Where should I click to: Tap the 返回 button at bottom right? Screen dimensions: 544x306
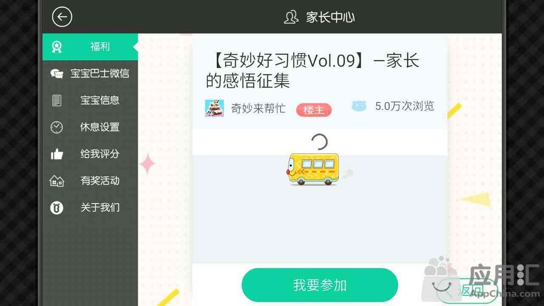pyautogui.click(x=467, y=290)
